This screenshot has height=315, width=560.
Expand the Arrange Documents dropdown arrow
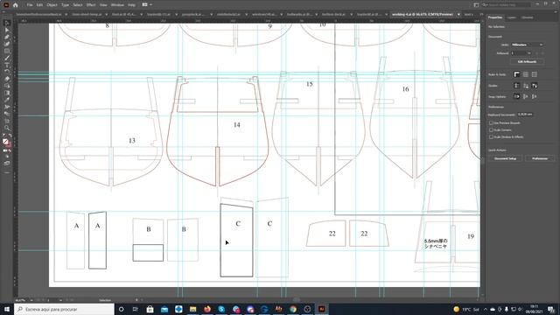pos(150,4)
